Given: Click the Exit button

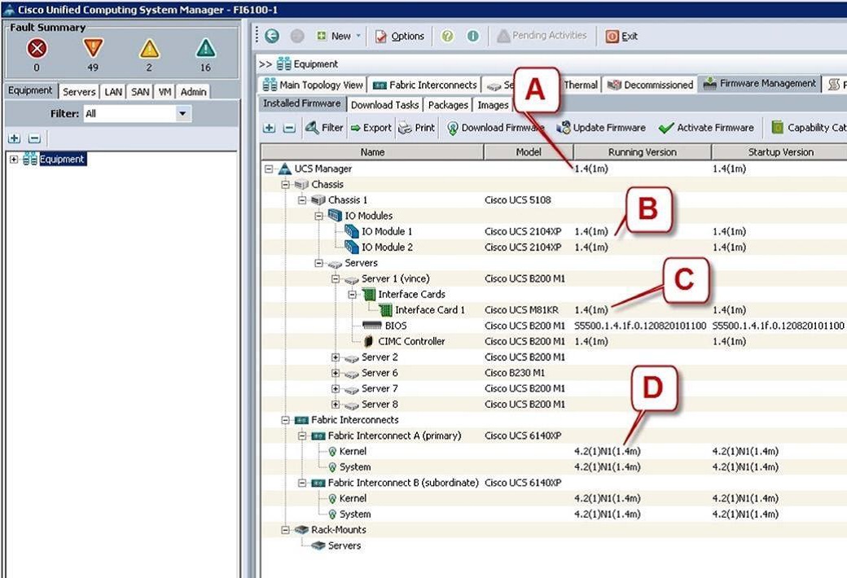Looking at the screenshot, I should [621, 36].
